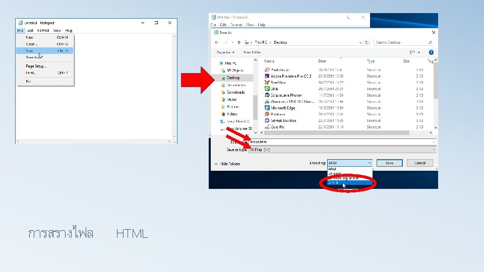
Task: Click folder icon in the address bar
Action: point(247,42)
